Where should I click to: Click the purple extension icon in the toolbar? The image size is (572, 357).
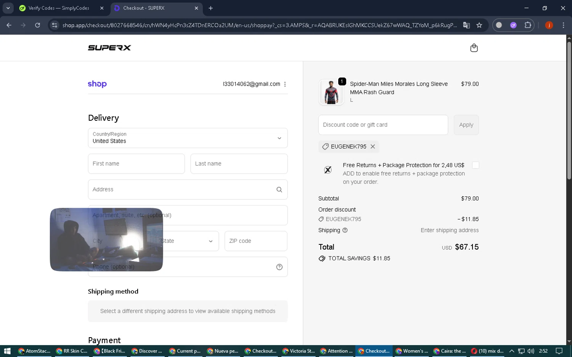[x=513, y=25]
